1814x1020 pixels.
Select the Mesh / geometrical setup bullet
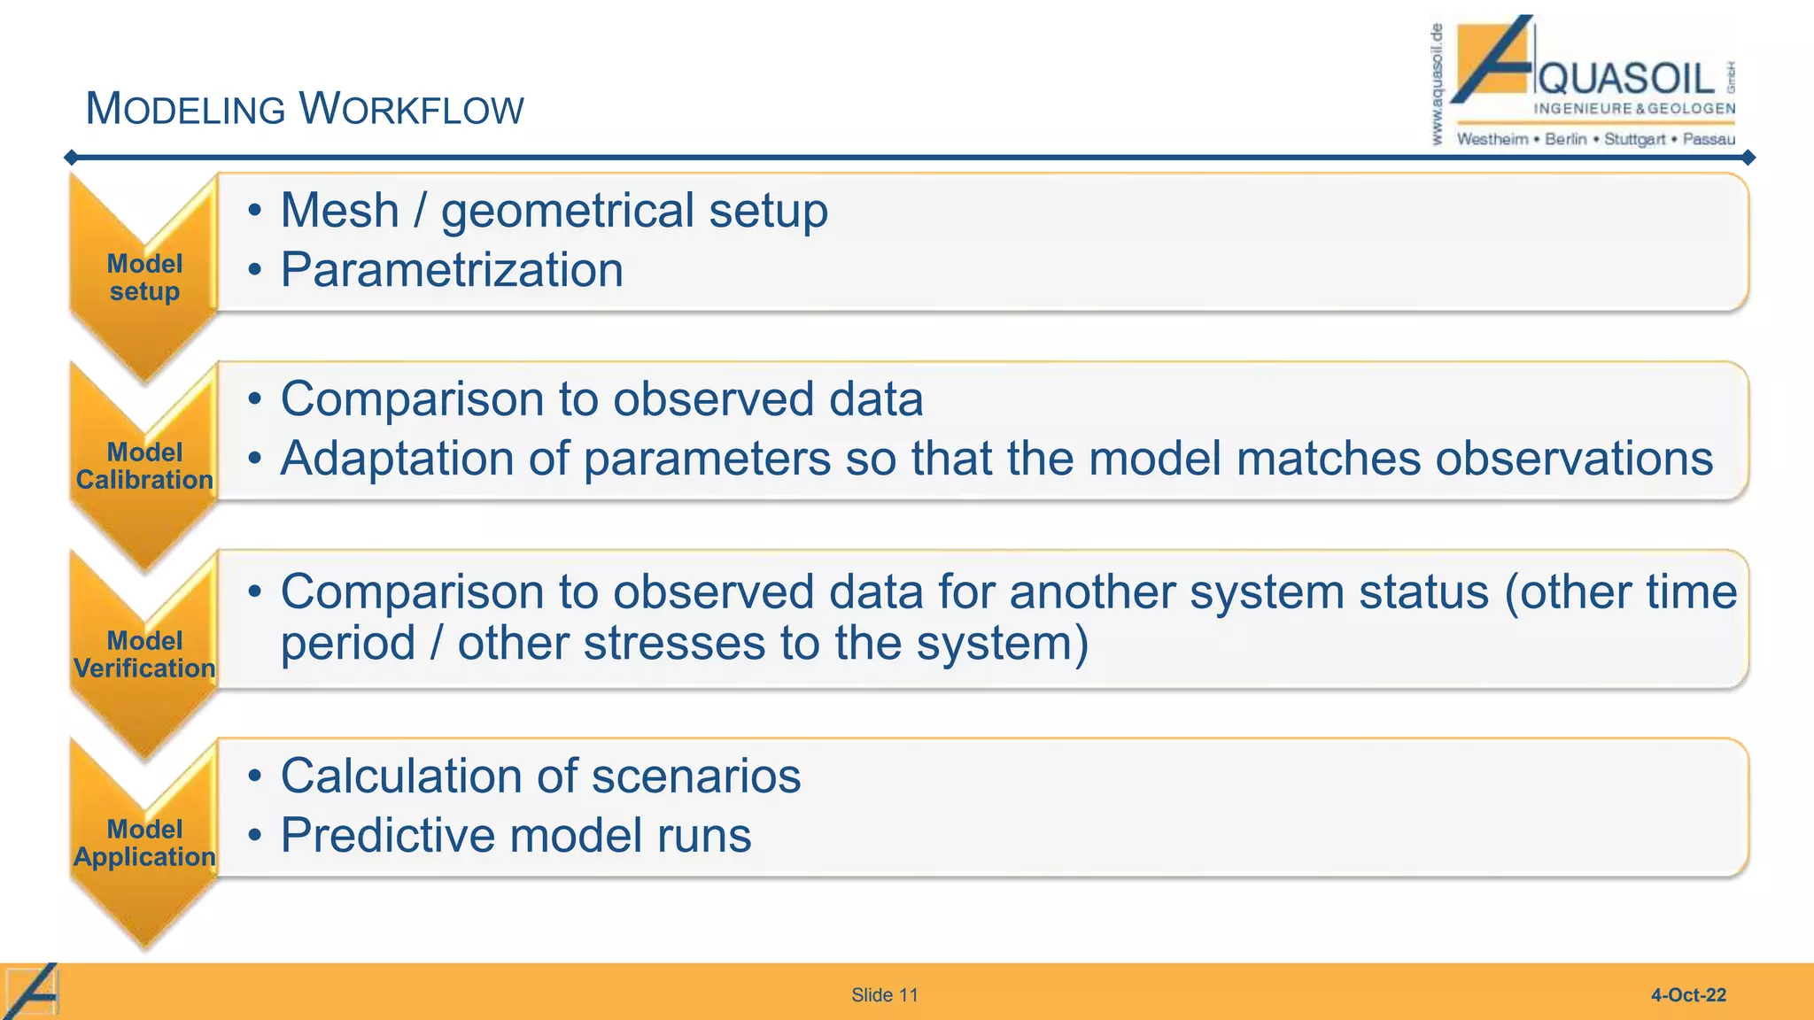click(x=554, y=211)
